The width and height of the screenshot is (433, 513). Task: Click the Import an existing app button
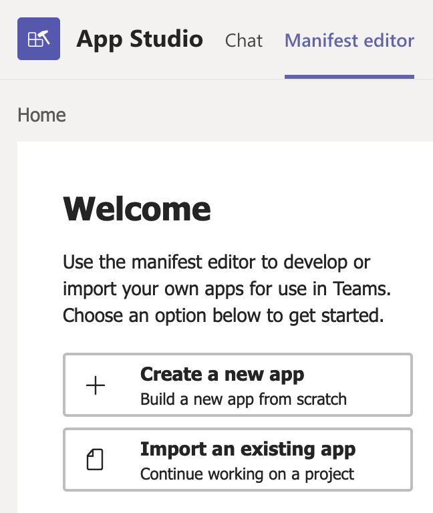[238, 460]
